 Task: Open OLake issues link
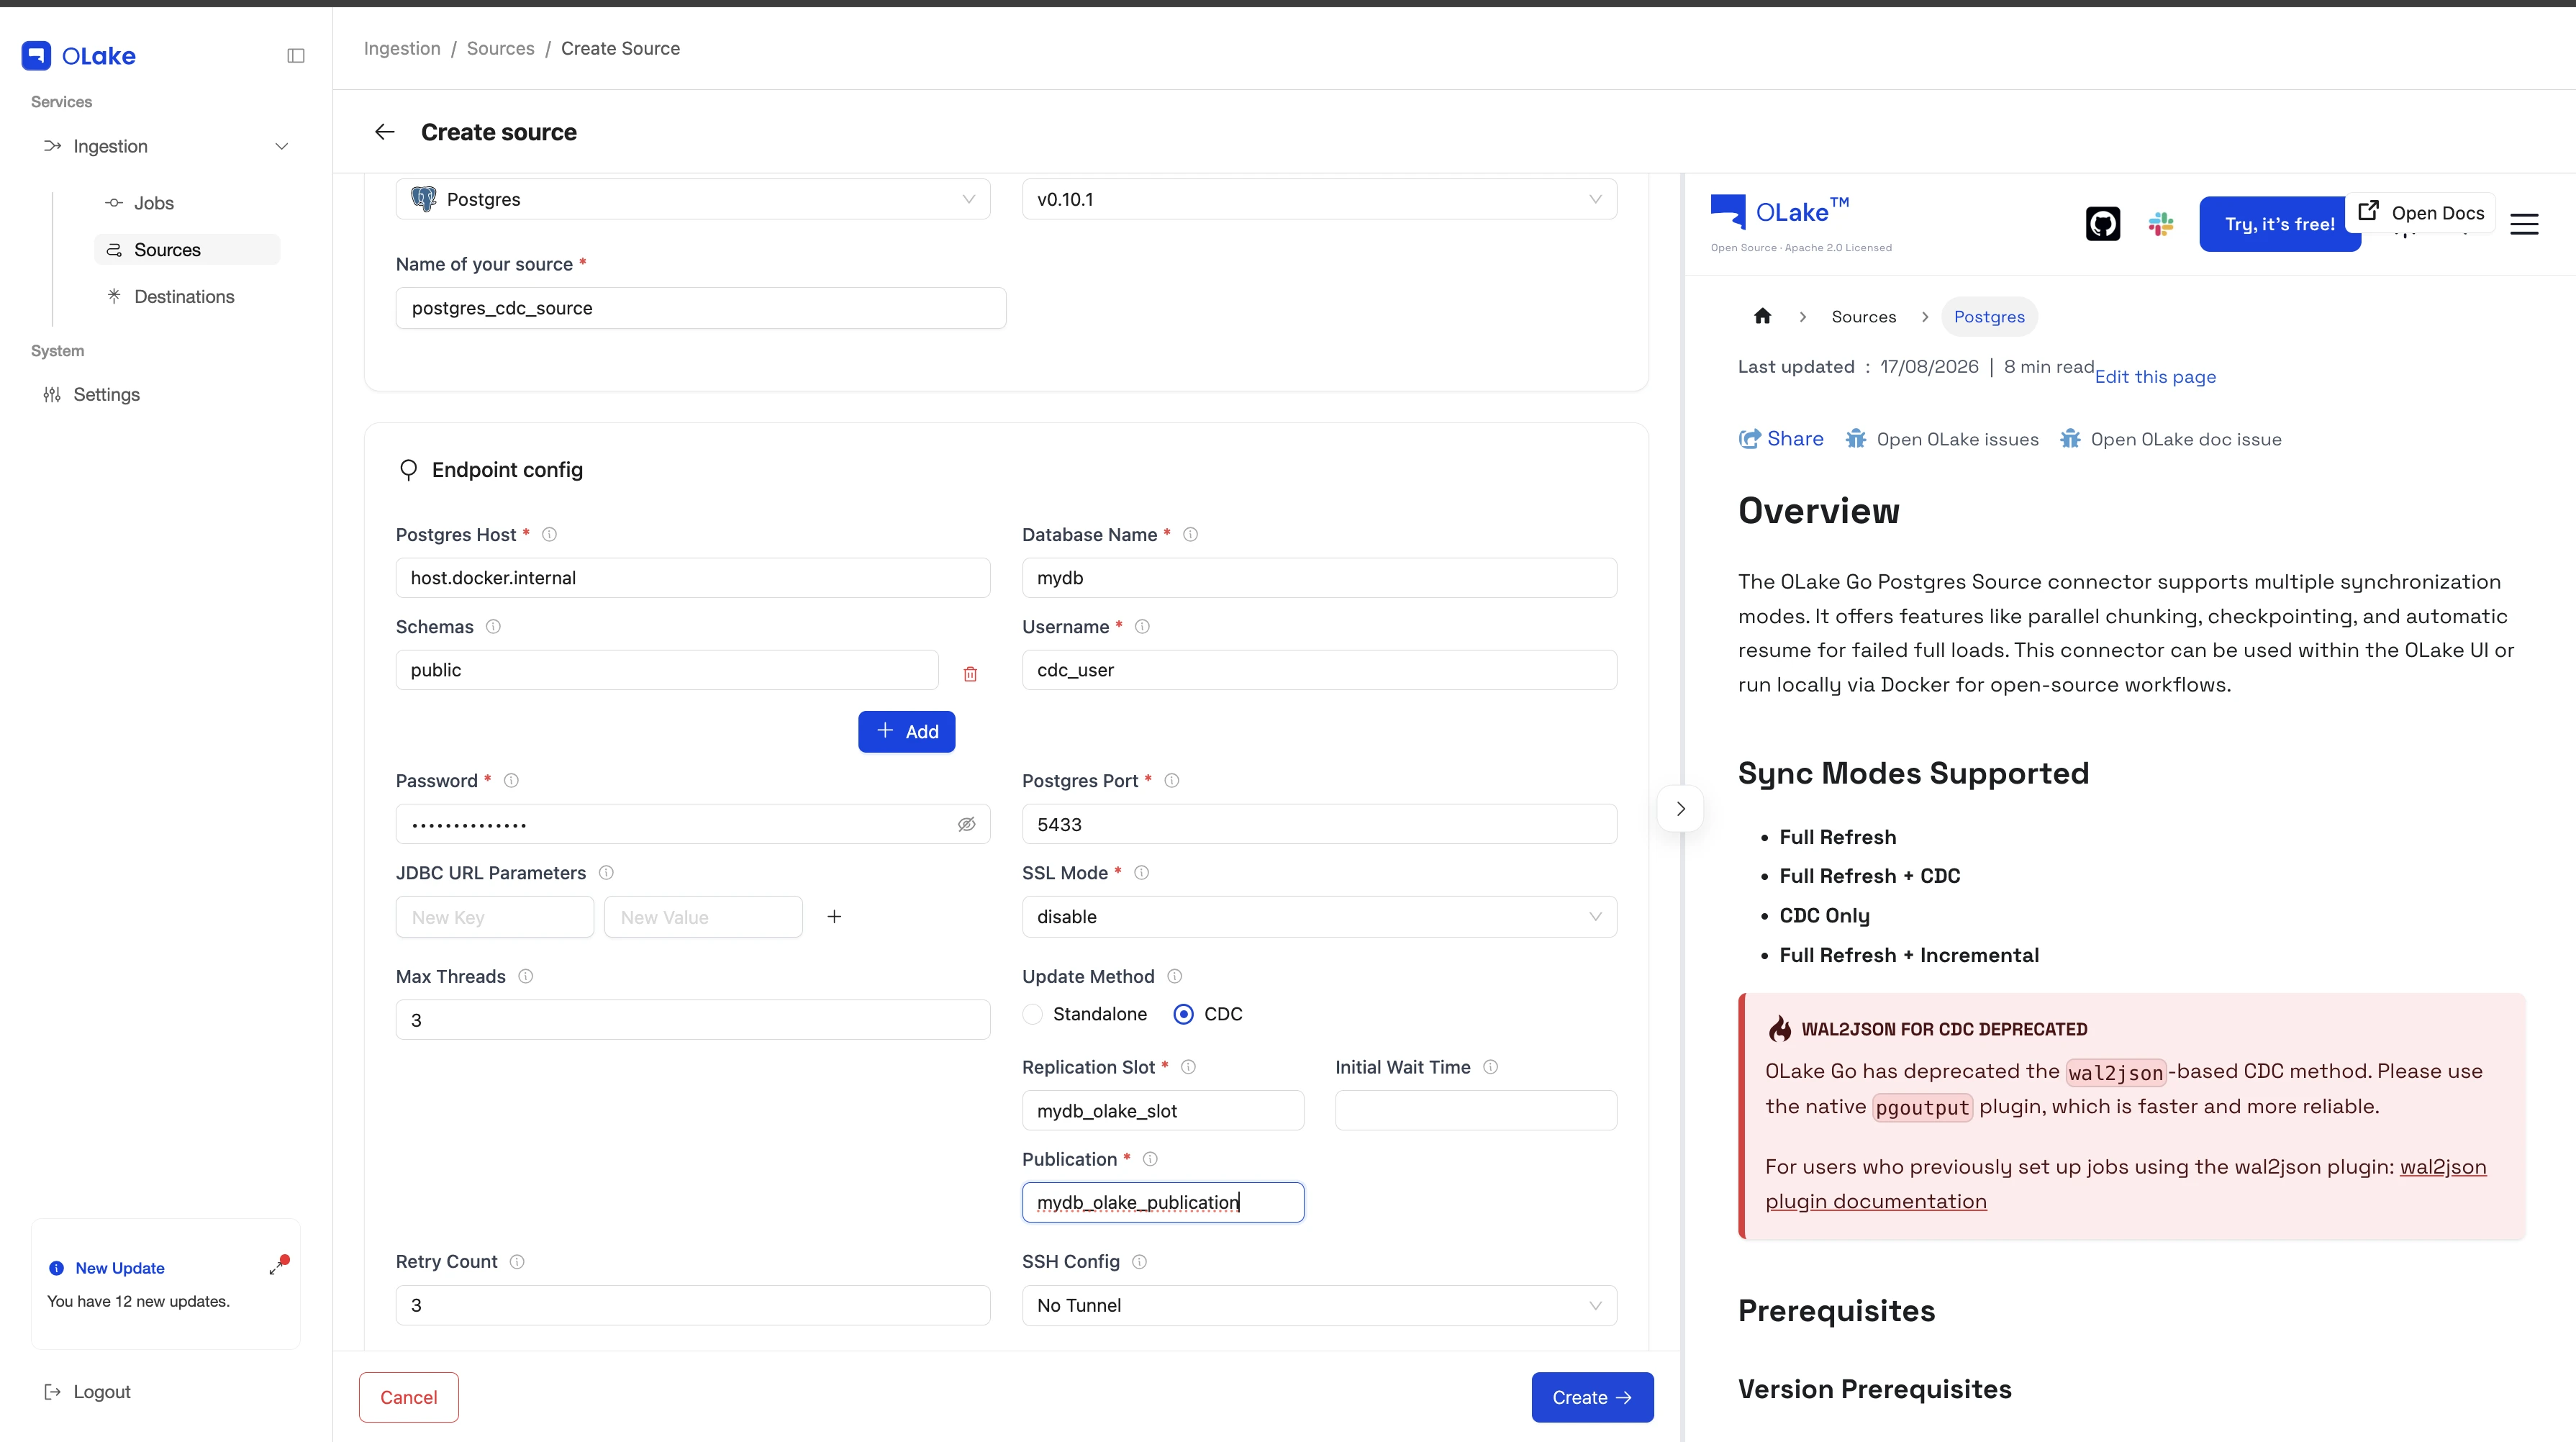click(1942, 439)
